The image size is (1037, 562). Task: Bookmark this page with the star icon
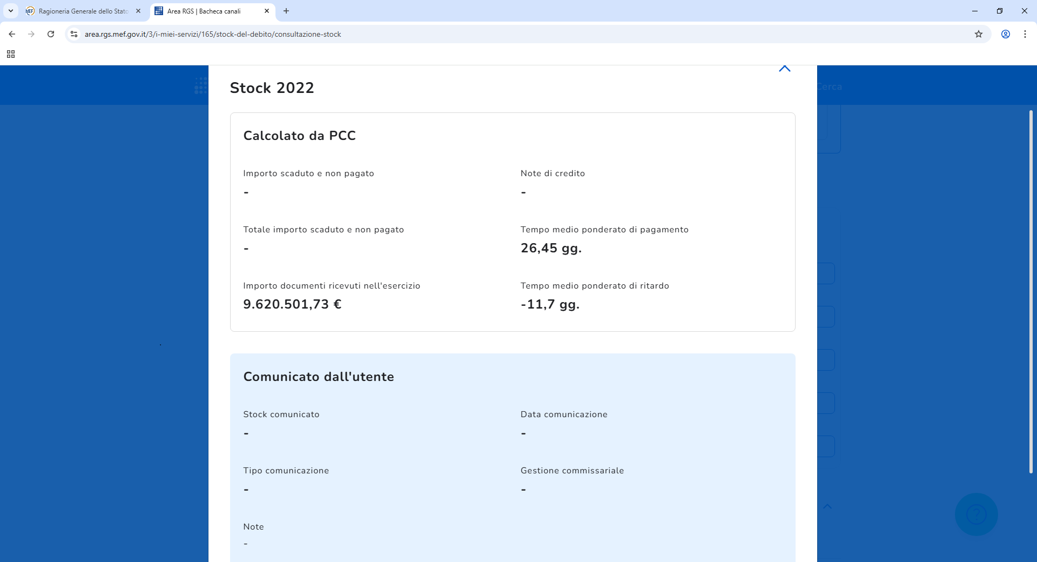click(979, 34)
